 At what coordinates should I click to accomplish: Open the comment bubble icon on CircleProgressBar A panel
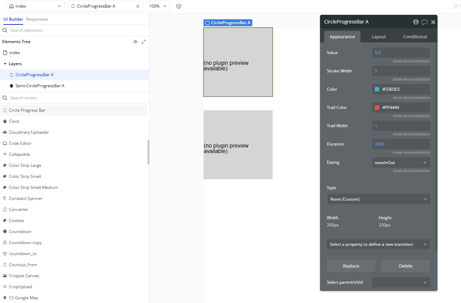tap(424, 22)
